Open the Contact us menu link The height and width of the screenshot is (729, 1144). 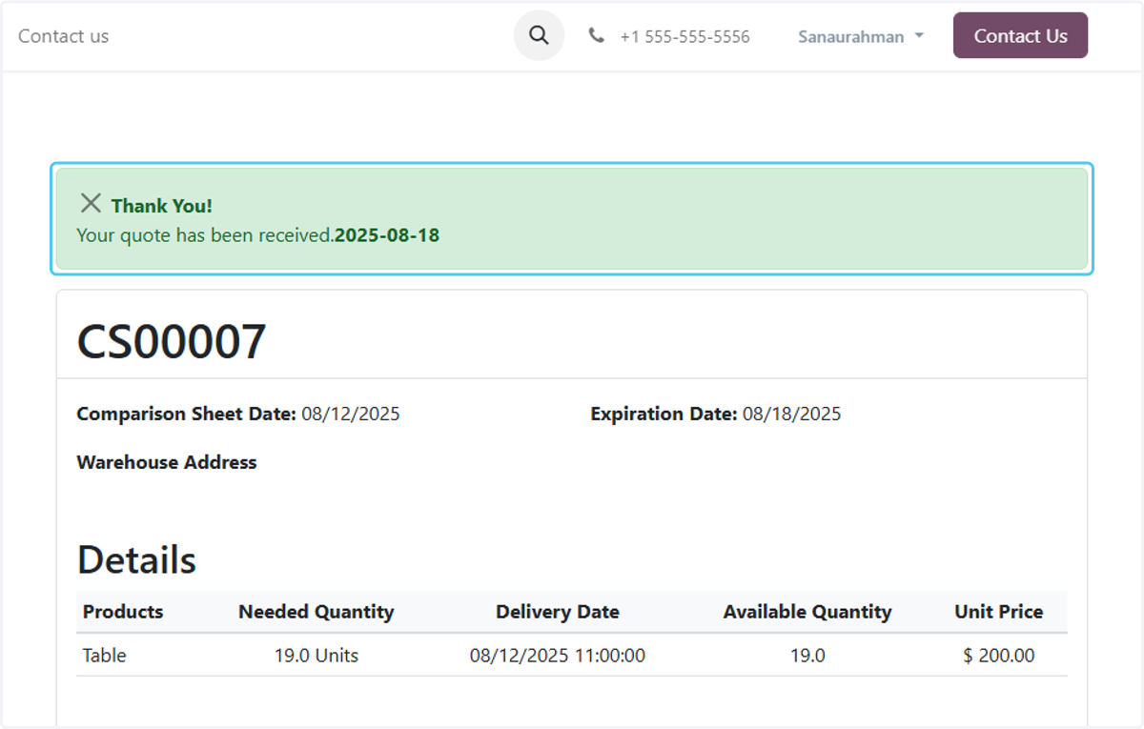tap(63, 36)
